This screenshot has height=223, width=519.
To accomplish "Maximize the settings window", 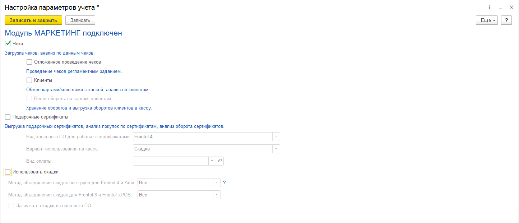I will (x=500, y=7).
